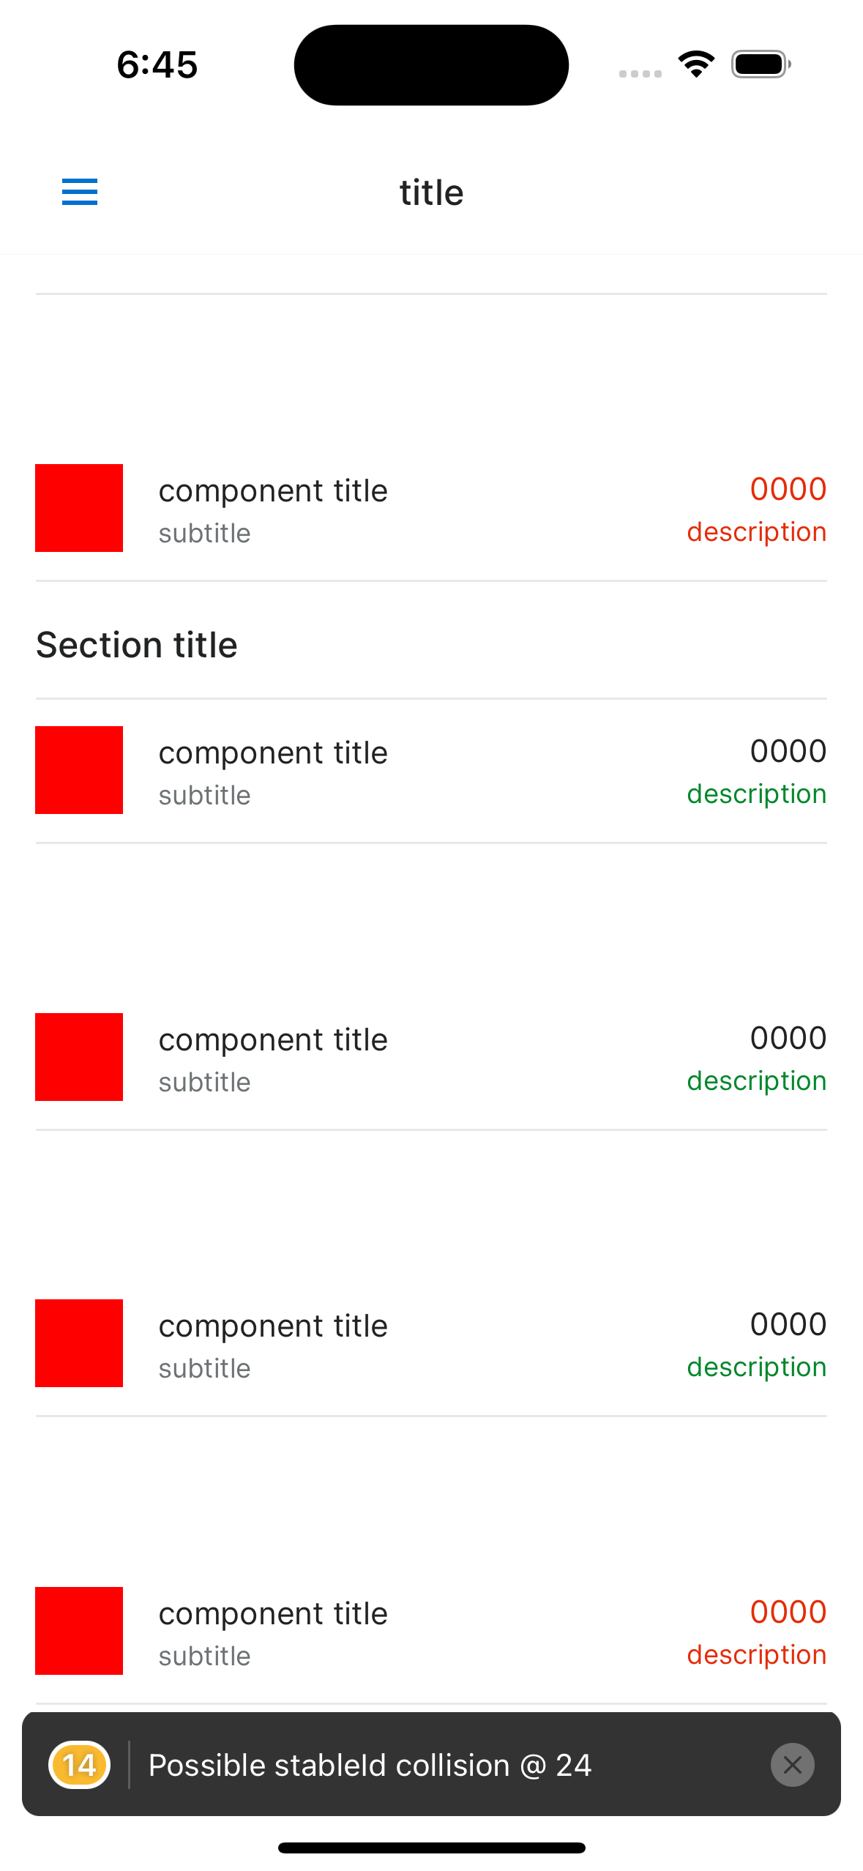863x1871 pixels.
Task: Open the first 'component title' list row
Action: coord(273,490)
